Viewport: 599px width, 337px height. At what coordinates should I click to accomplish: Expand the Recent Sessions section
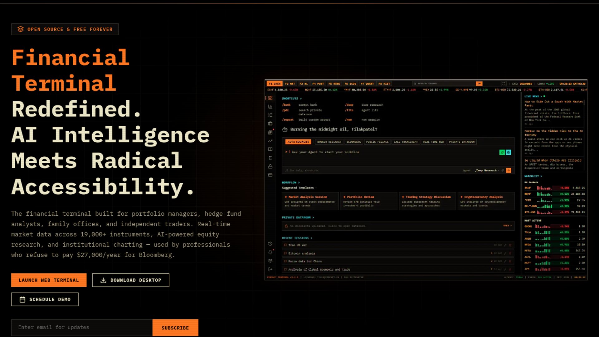click(x=297, y=238)
